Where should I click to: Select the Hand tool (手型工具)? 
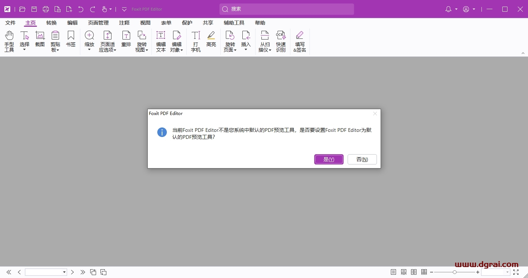[x=9, y=40]
